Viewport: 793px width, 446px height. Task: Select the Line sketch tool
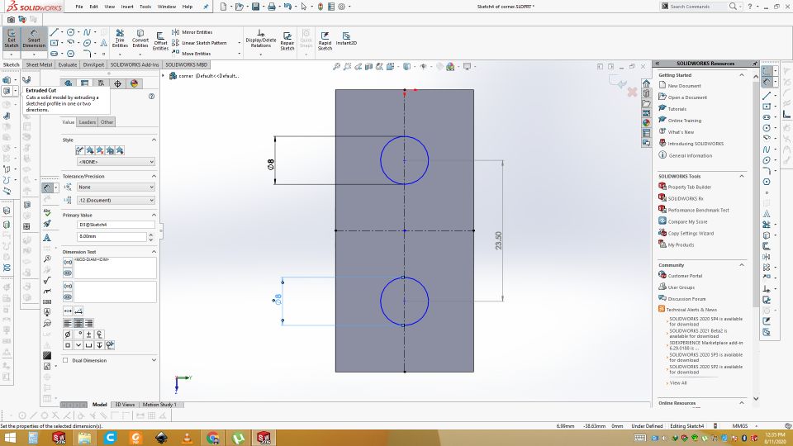(x=55, y=32)
